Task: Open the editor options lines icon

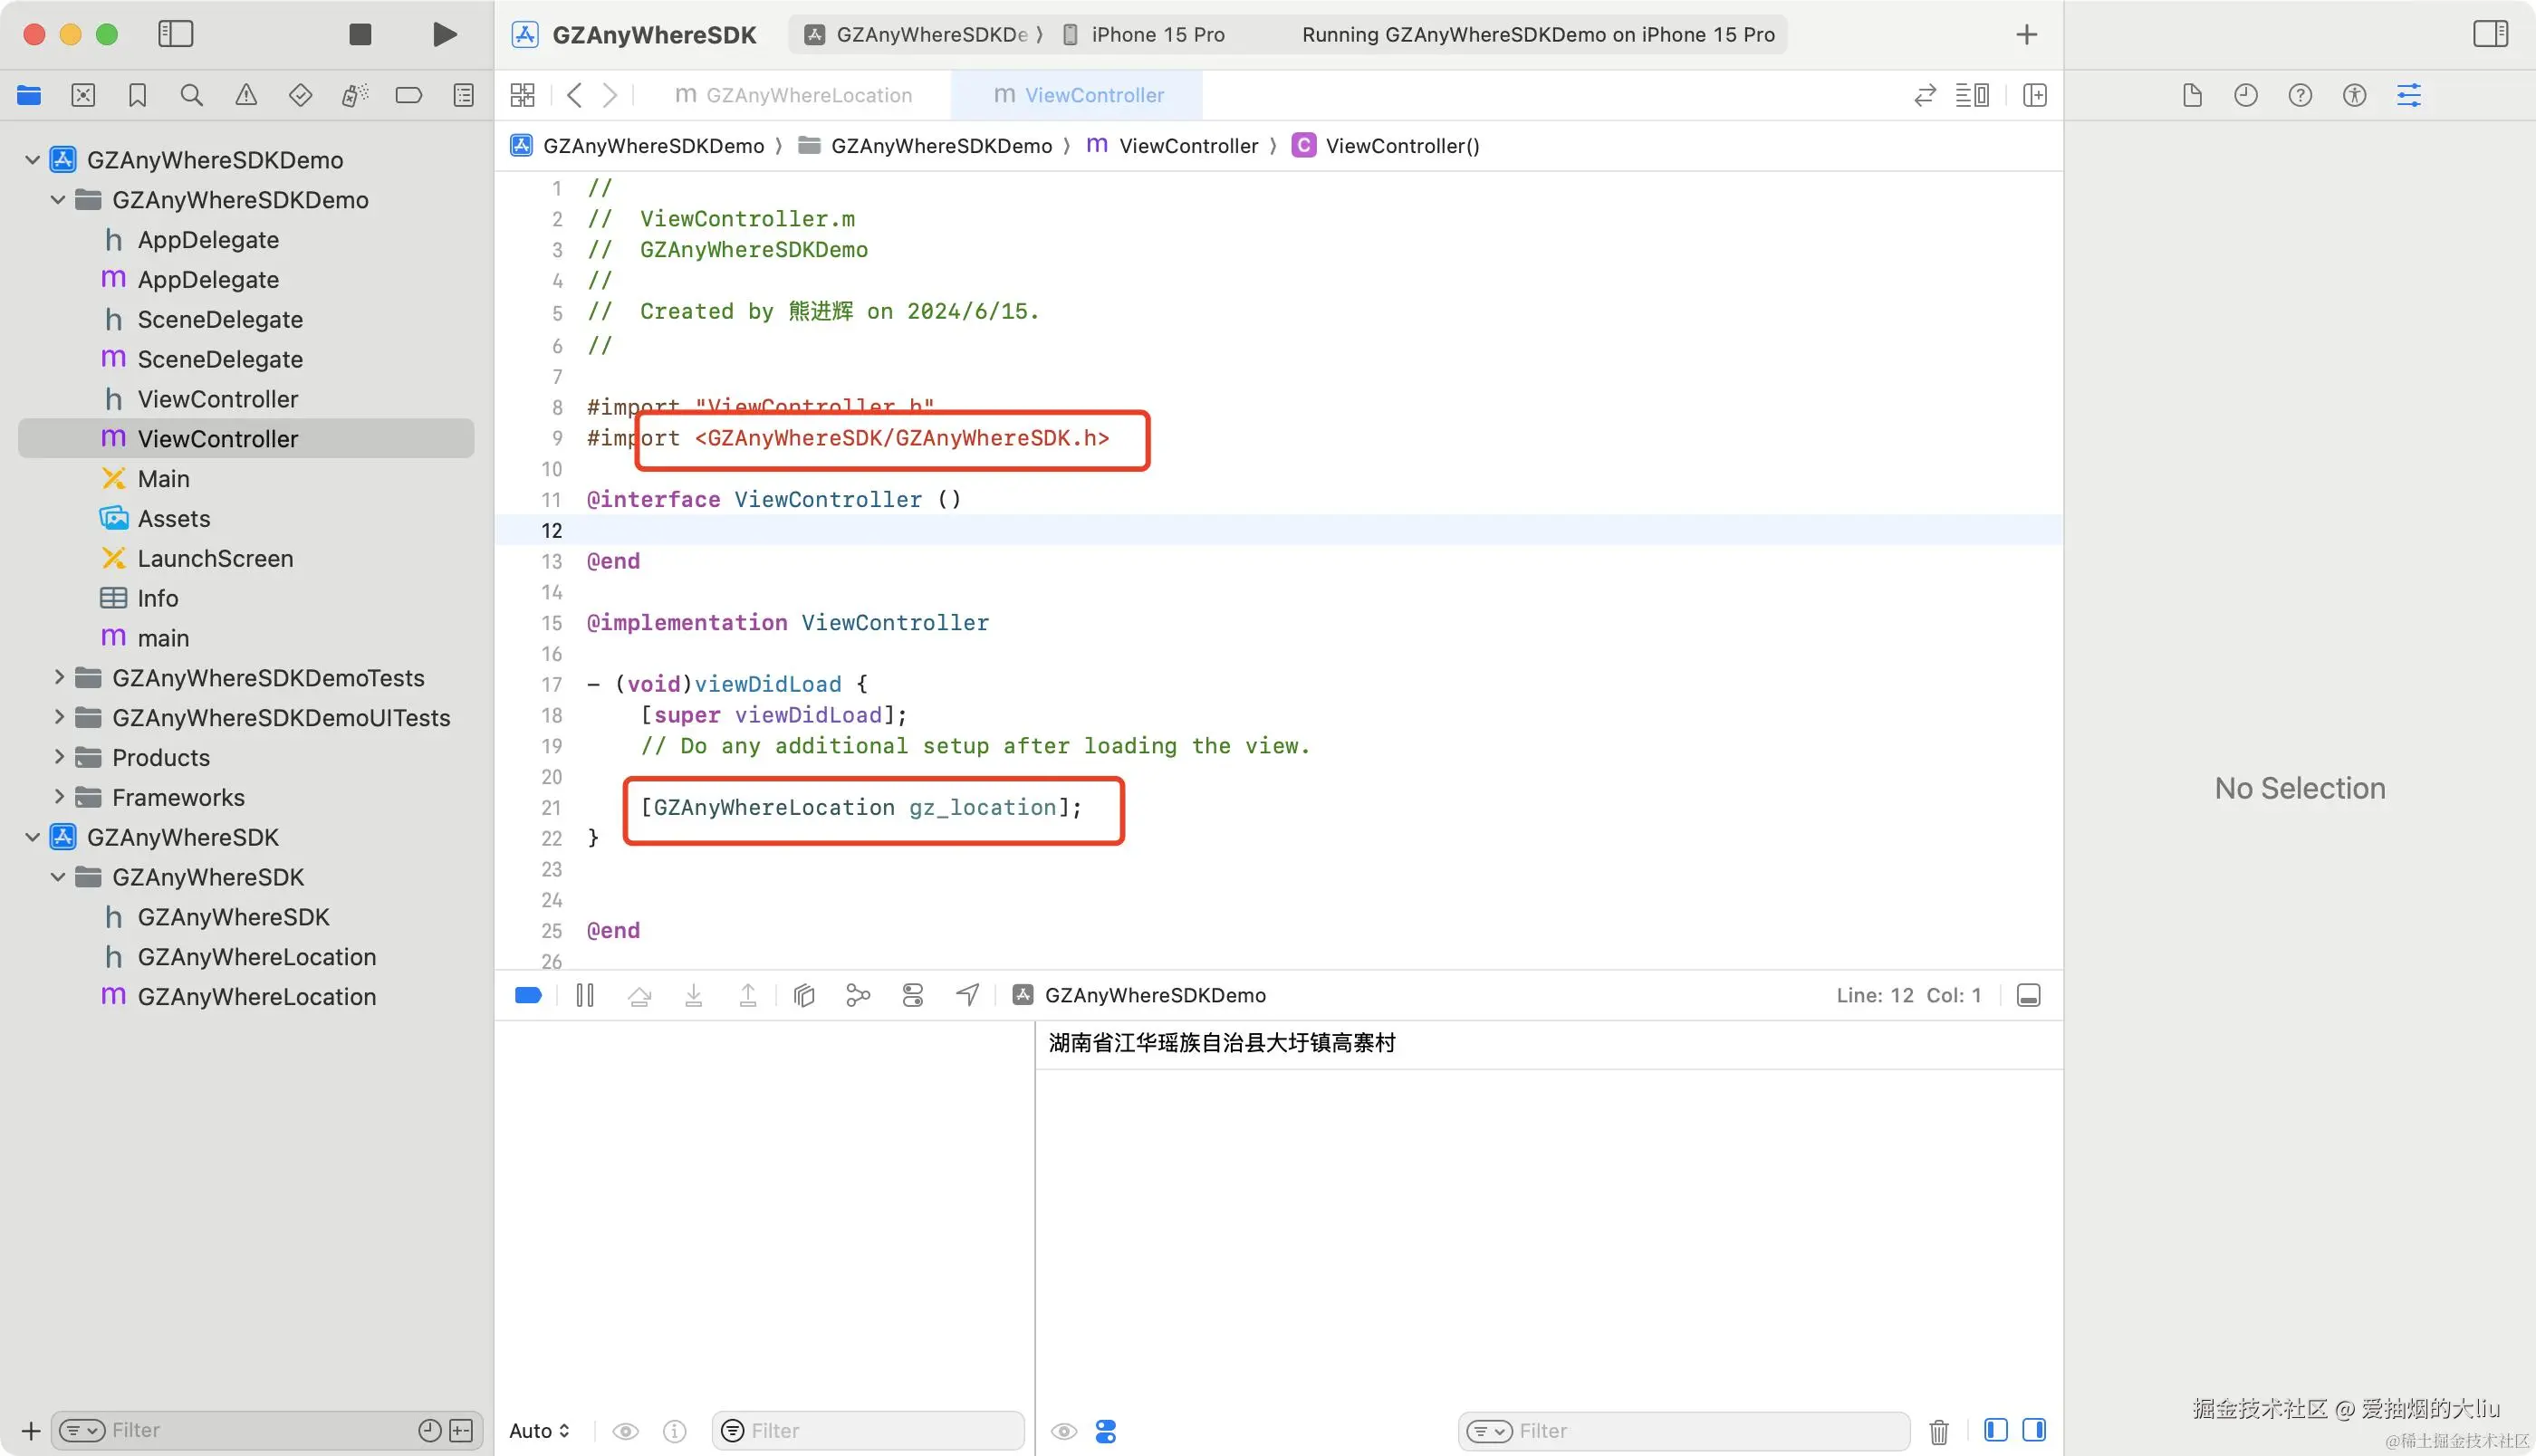Action: pyautogui.click(x=1972, y=95)
